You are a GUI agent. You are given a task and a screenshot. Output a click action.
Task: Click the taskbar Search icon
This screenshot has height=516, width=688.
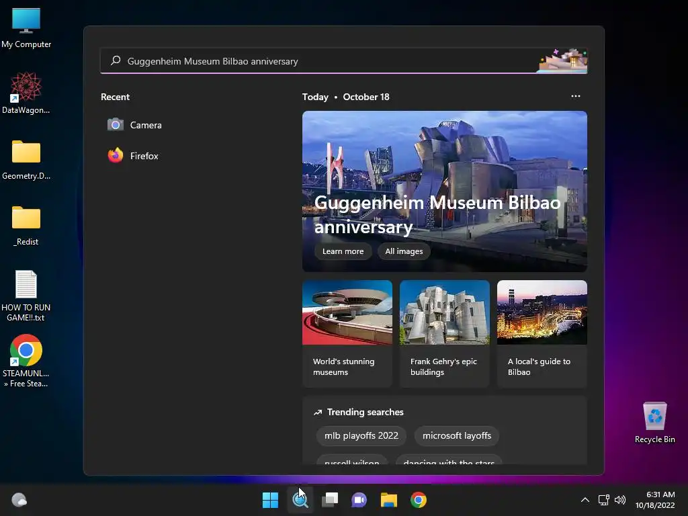[x=300, y=500]
